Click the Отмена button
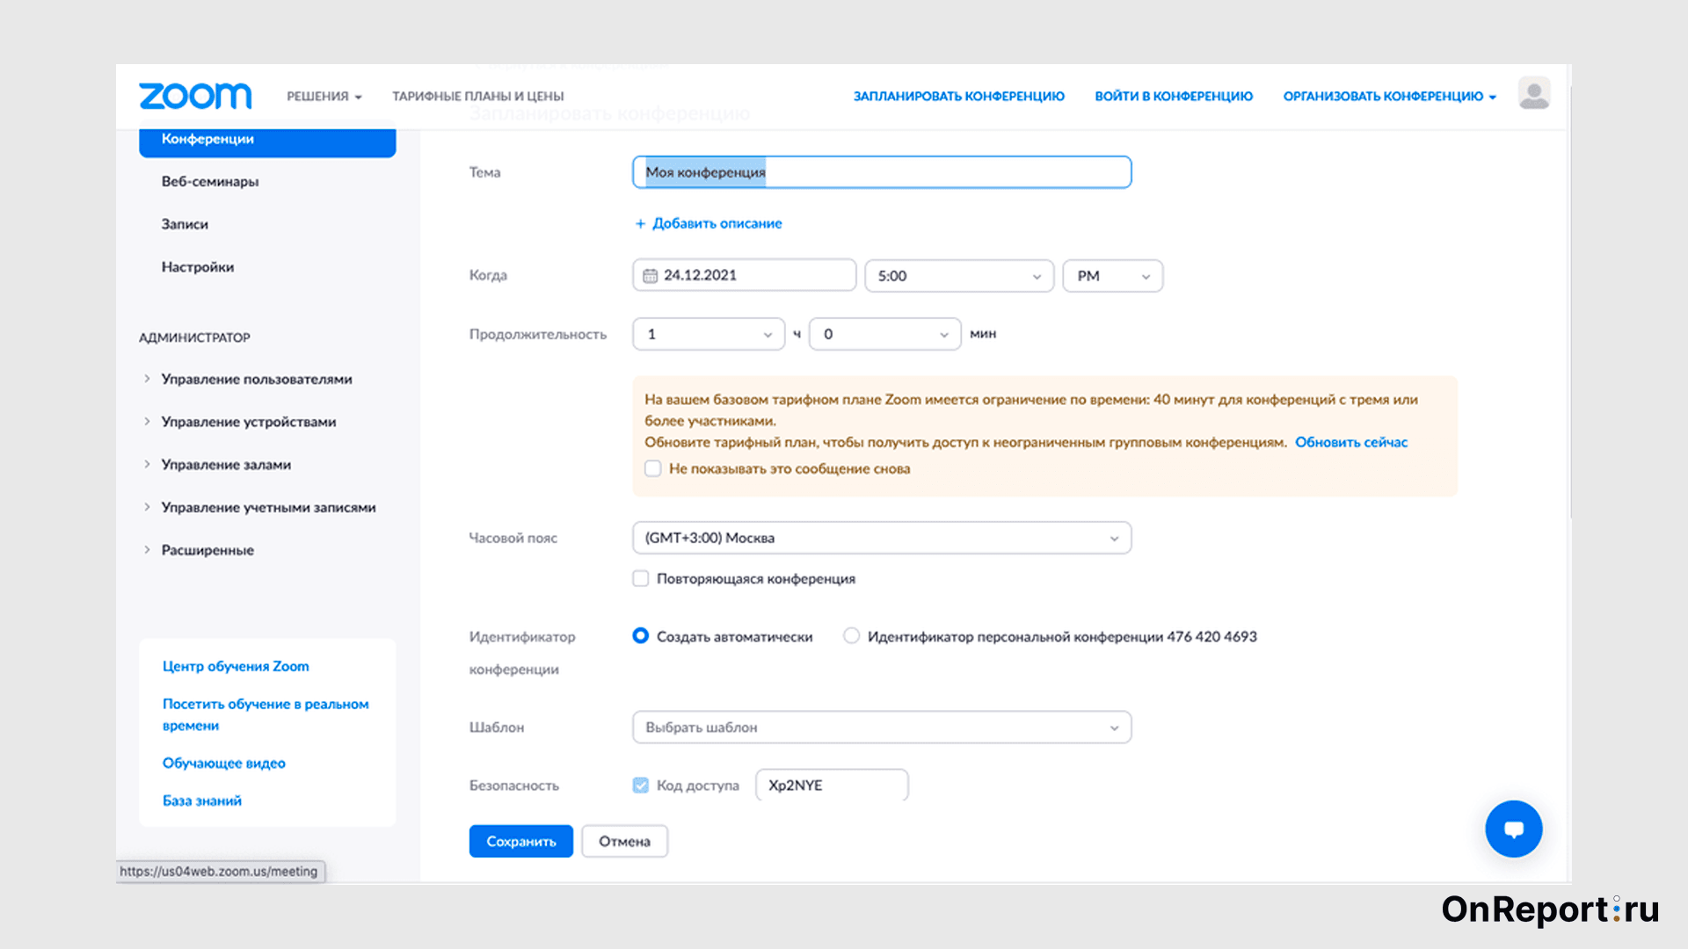The height and width of the screenshot is (949, 1688). click(624, 842)
